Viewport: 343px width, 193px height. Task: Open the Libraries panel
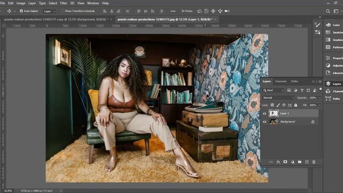334,73
